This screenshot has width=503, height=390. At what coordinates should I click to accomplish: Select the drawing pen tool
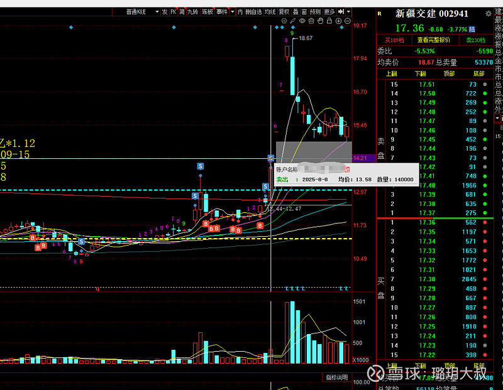(x=293, y=21)
